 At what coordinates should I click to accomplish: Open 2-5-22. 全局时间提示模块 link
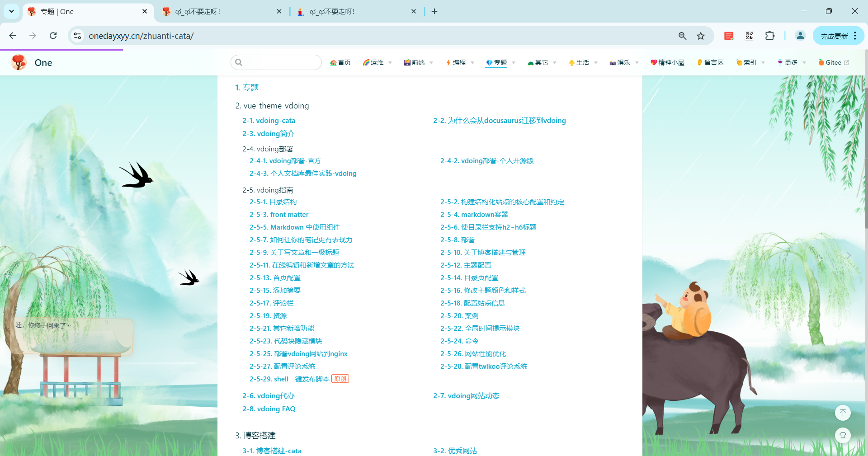coord(480,329)
